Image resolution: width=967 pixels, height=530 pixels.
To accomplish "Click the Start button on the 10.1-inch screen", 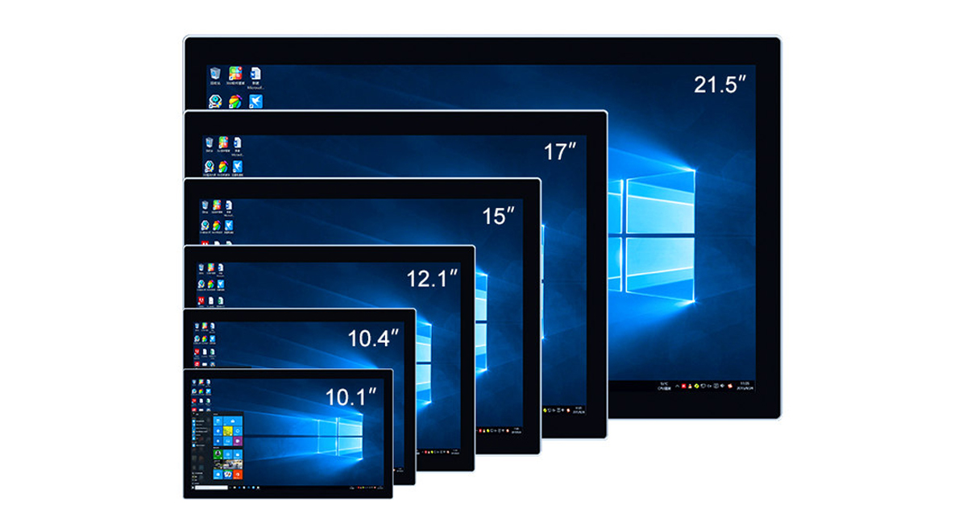I will 193,487.
